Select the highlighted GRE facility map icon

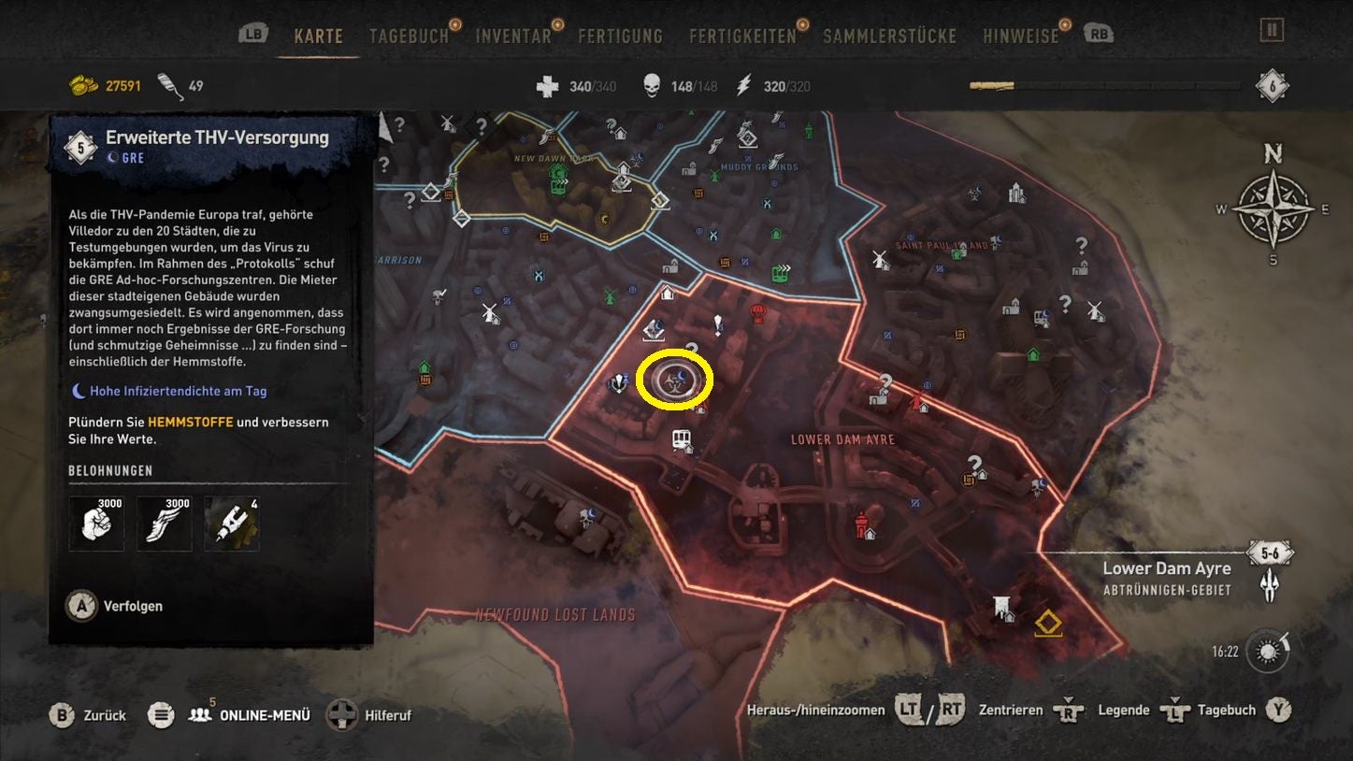[675, 380]
